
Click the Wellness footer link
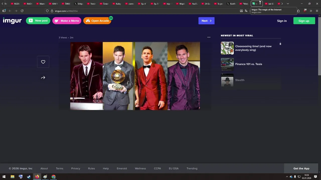click(140, 168)
